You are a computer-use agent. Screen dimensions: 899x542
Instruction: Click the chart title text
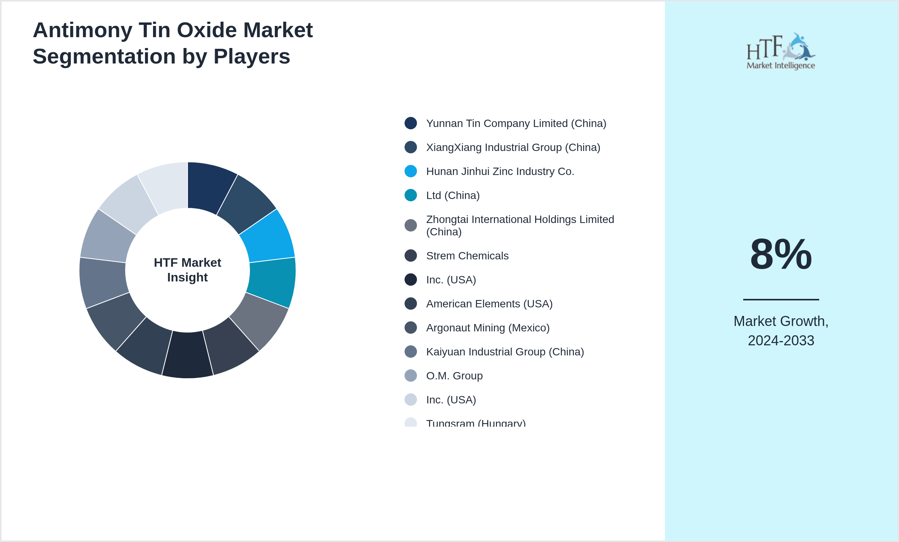click(173, 43)
